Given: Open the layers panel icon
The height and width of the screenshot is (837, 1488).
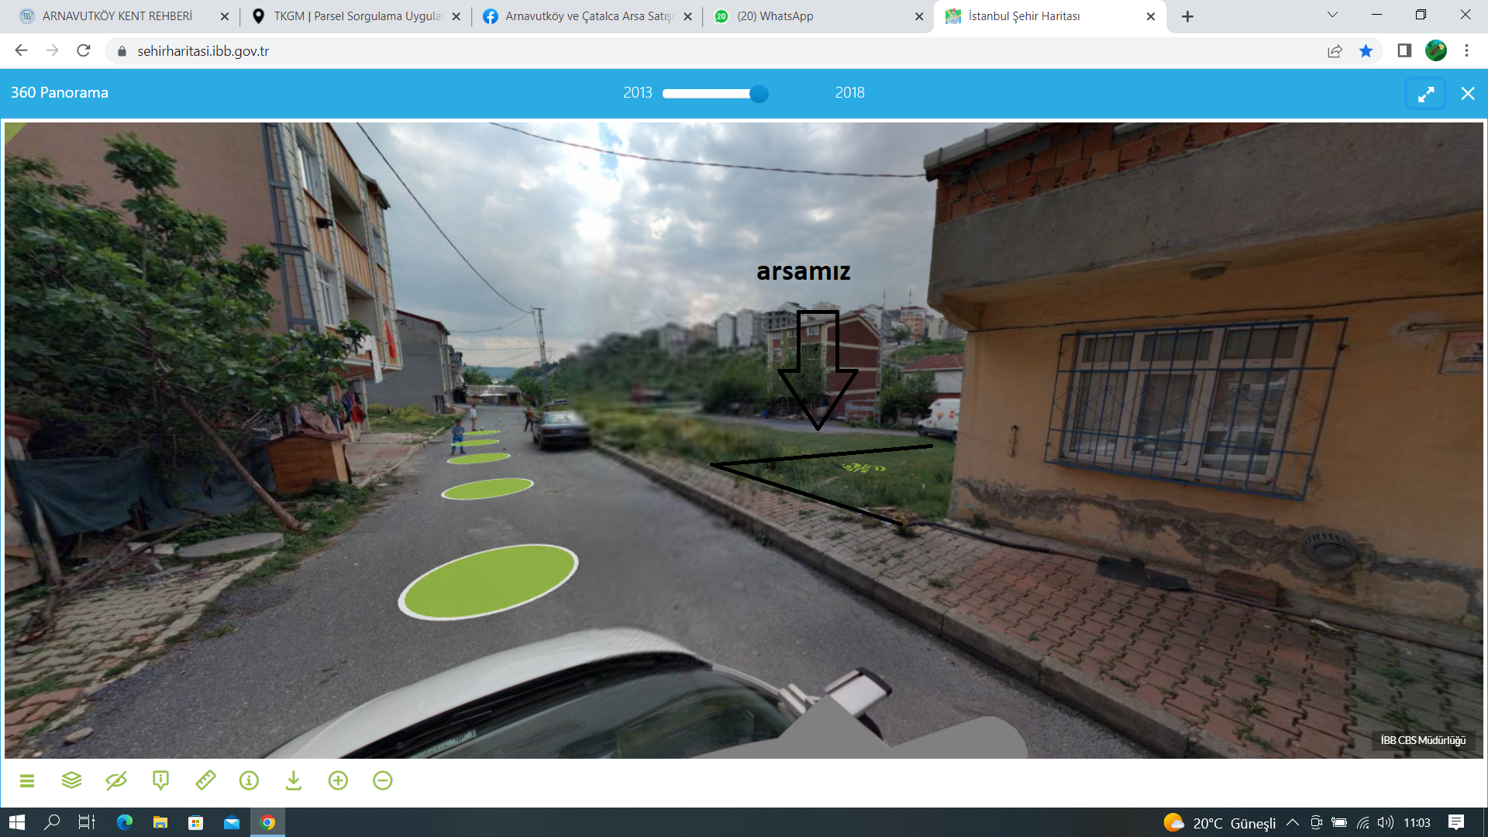Looking at the screenshot, I should (71, 780).
